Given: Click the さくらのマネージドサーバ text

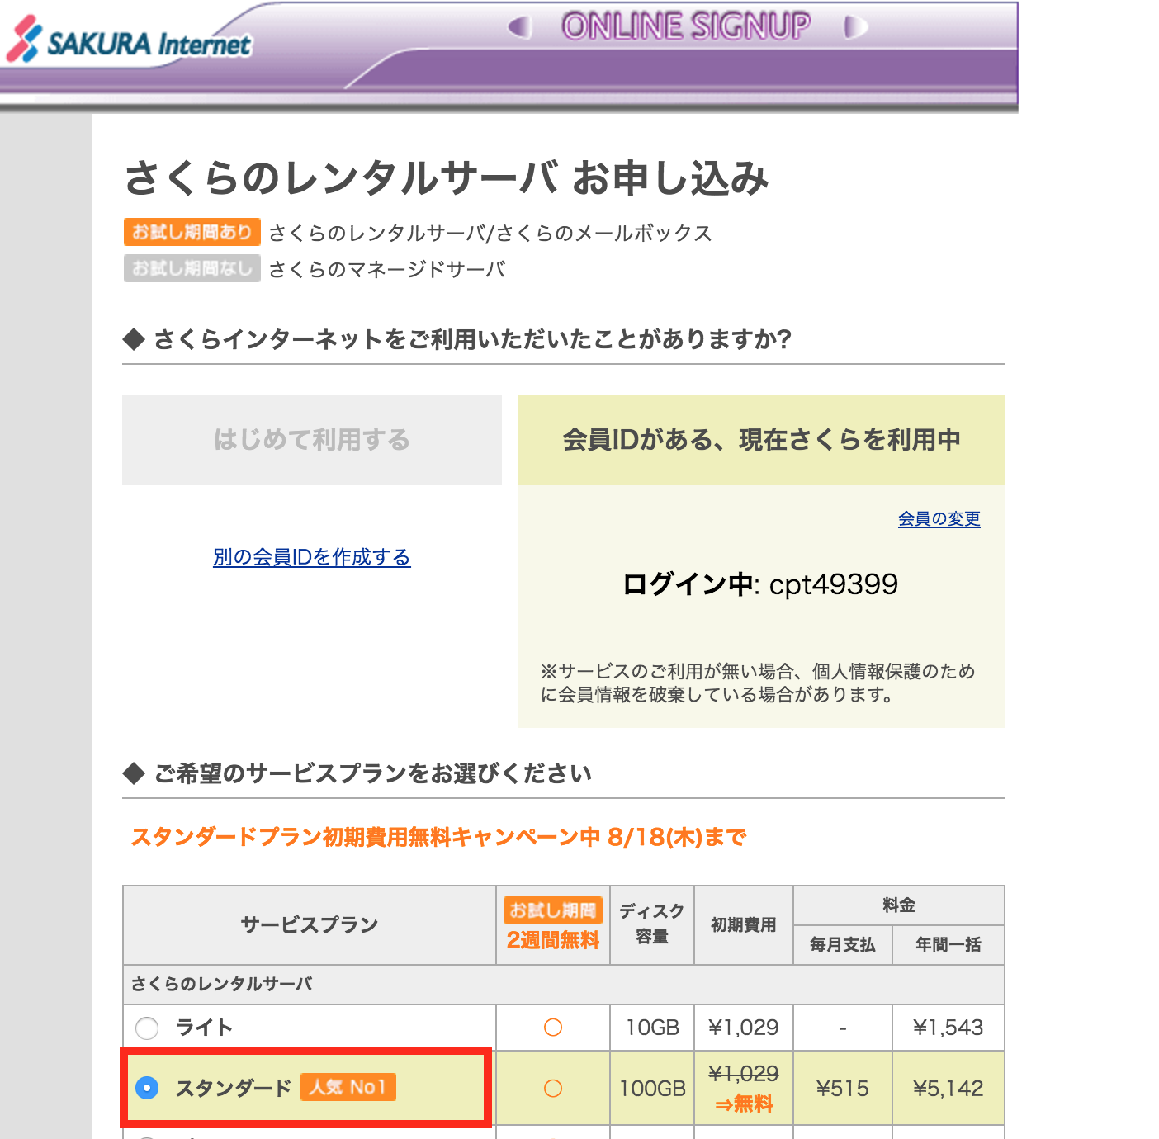Looking at the screenshot, I should point(387,269).
